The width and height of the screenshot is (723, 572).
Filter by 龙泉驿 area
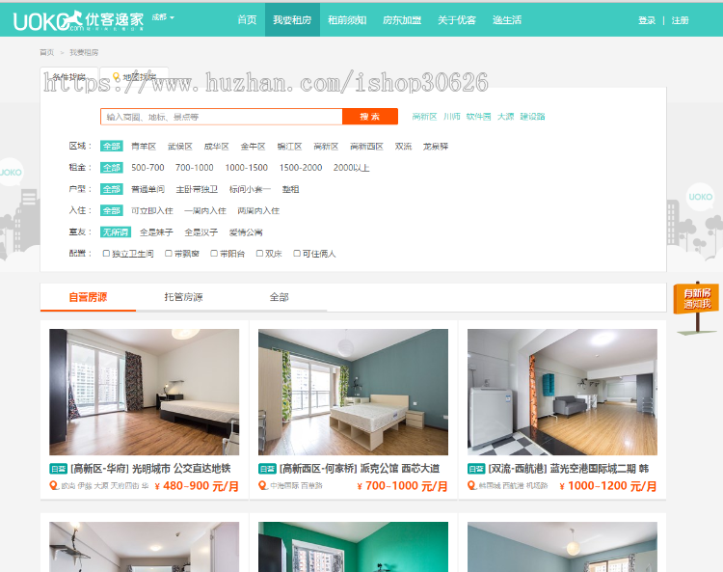click(x=436, y=147)
